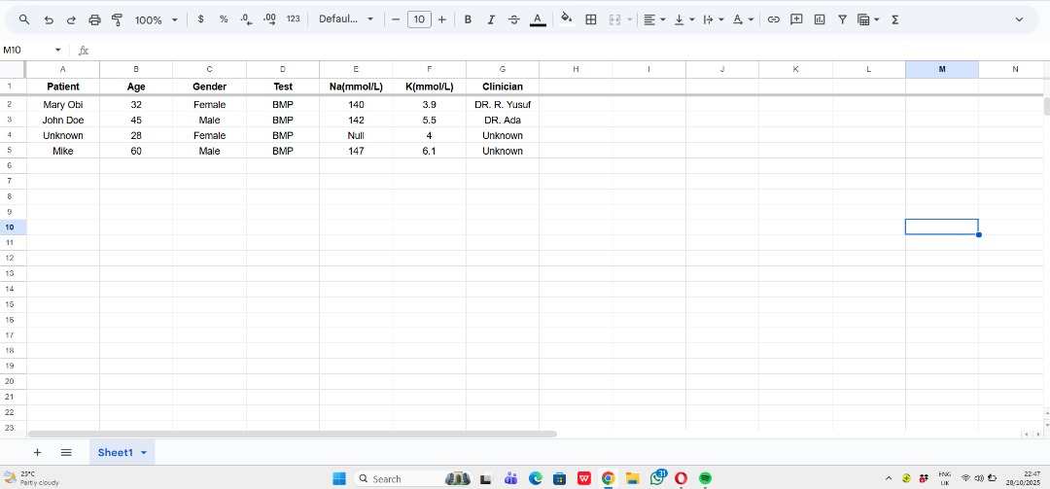Open the 123 more formats menu
Viewport: 1050px width, 489px height.
click(294, 19)
